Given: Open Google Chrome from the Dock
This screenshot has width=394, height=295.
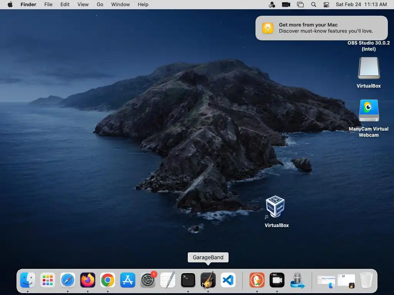Looking at the screenshot, I should coord(108,280).
